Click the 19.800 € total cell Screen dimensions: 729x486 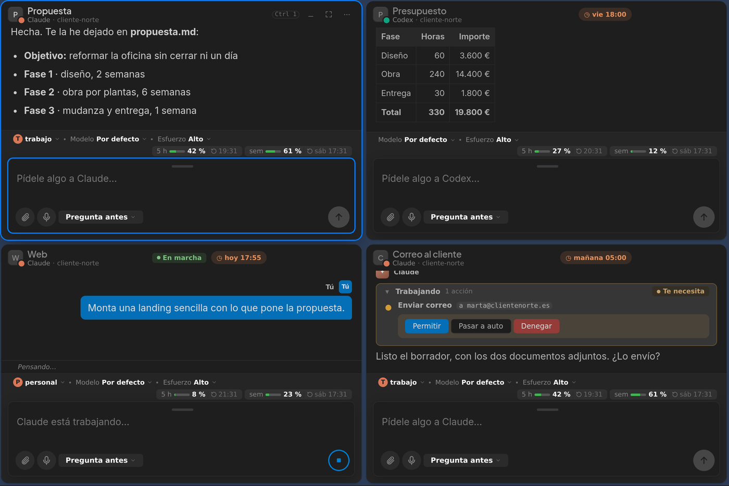472,112
